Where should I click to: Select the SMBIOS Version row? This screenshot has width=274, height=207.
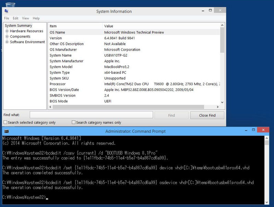[x=134, y=95]
